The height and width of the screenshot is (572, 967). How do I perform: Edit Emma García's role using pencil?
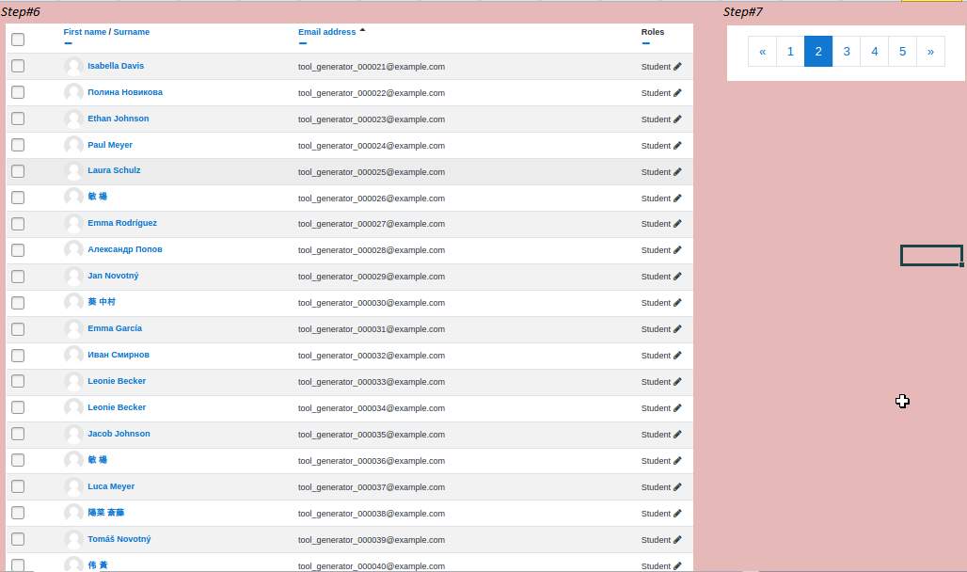677,329
